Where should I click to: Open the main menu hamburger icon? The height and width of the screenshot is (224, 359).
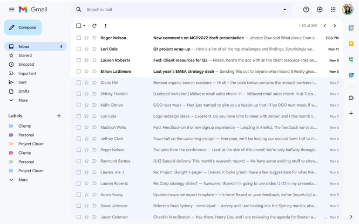[x=12, y=9]
